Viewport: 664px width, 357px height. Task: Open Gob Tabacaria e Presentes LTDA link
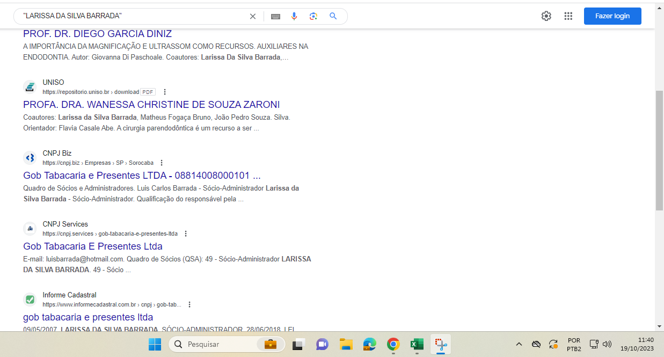[x=142, y=176]
